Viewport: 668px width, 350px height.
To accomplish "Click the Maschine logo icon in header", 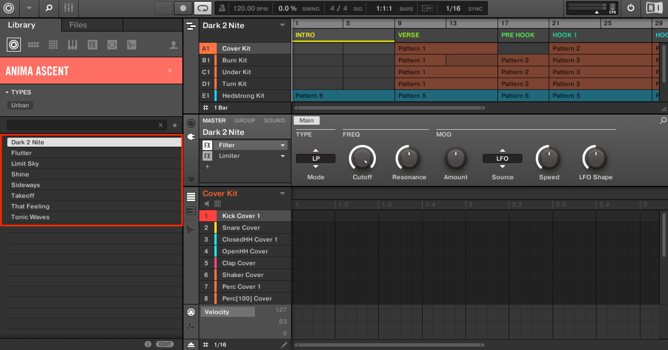I will [9, 8].
